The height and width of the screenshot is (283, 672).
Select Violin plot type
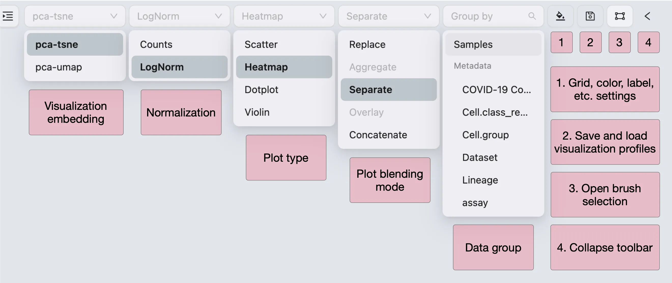click(257, 112)
